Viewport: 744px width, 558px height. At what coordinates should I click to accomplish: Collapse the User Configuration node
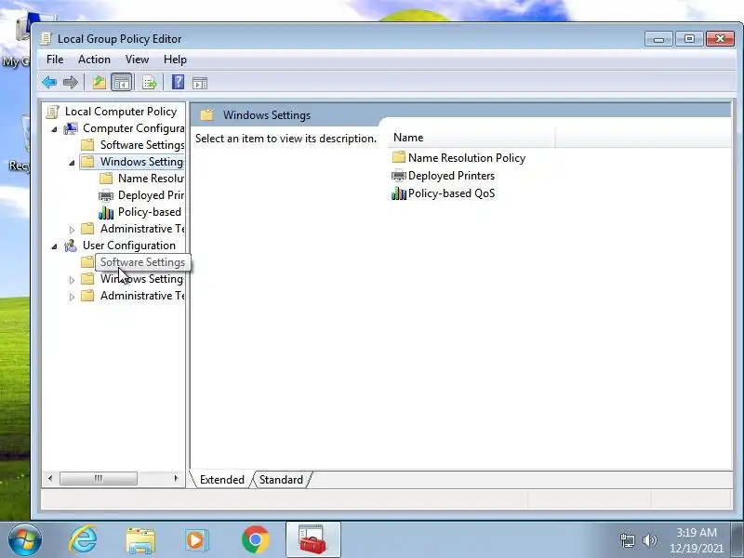54,246
